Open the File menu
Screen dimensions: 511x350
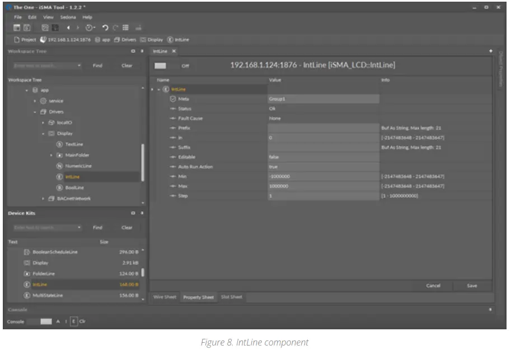[x=18, y=17]
